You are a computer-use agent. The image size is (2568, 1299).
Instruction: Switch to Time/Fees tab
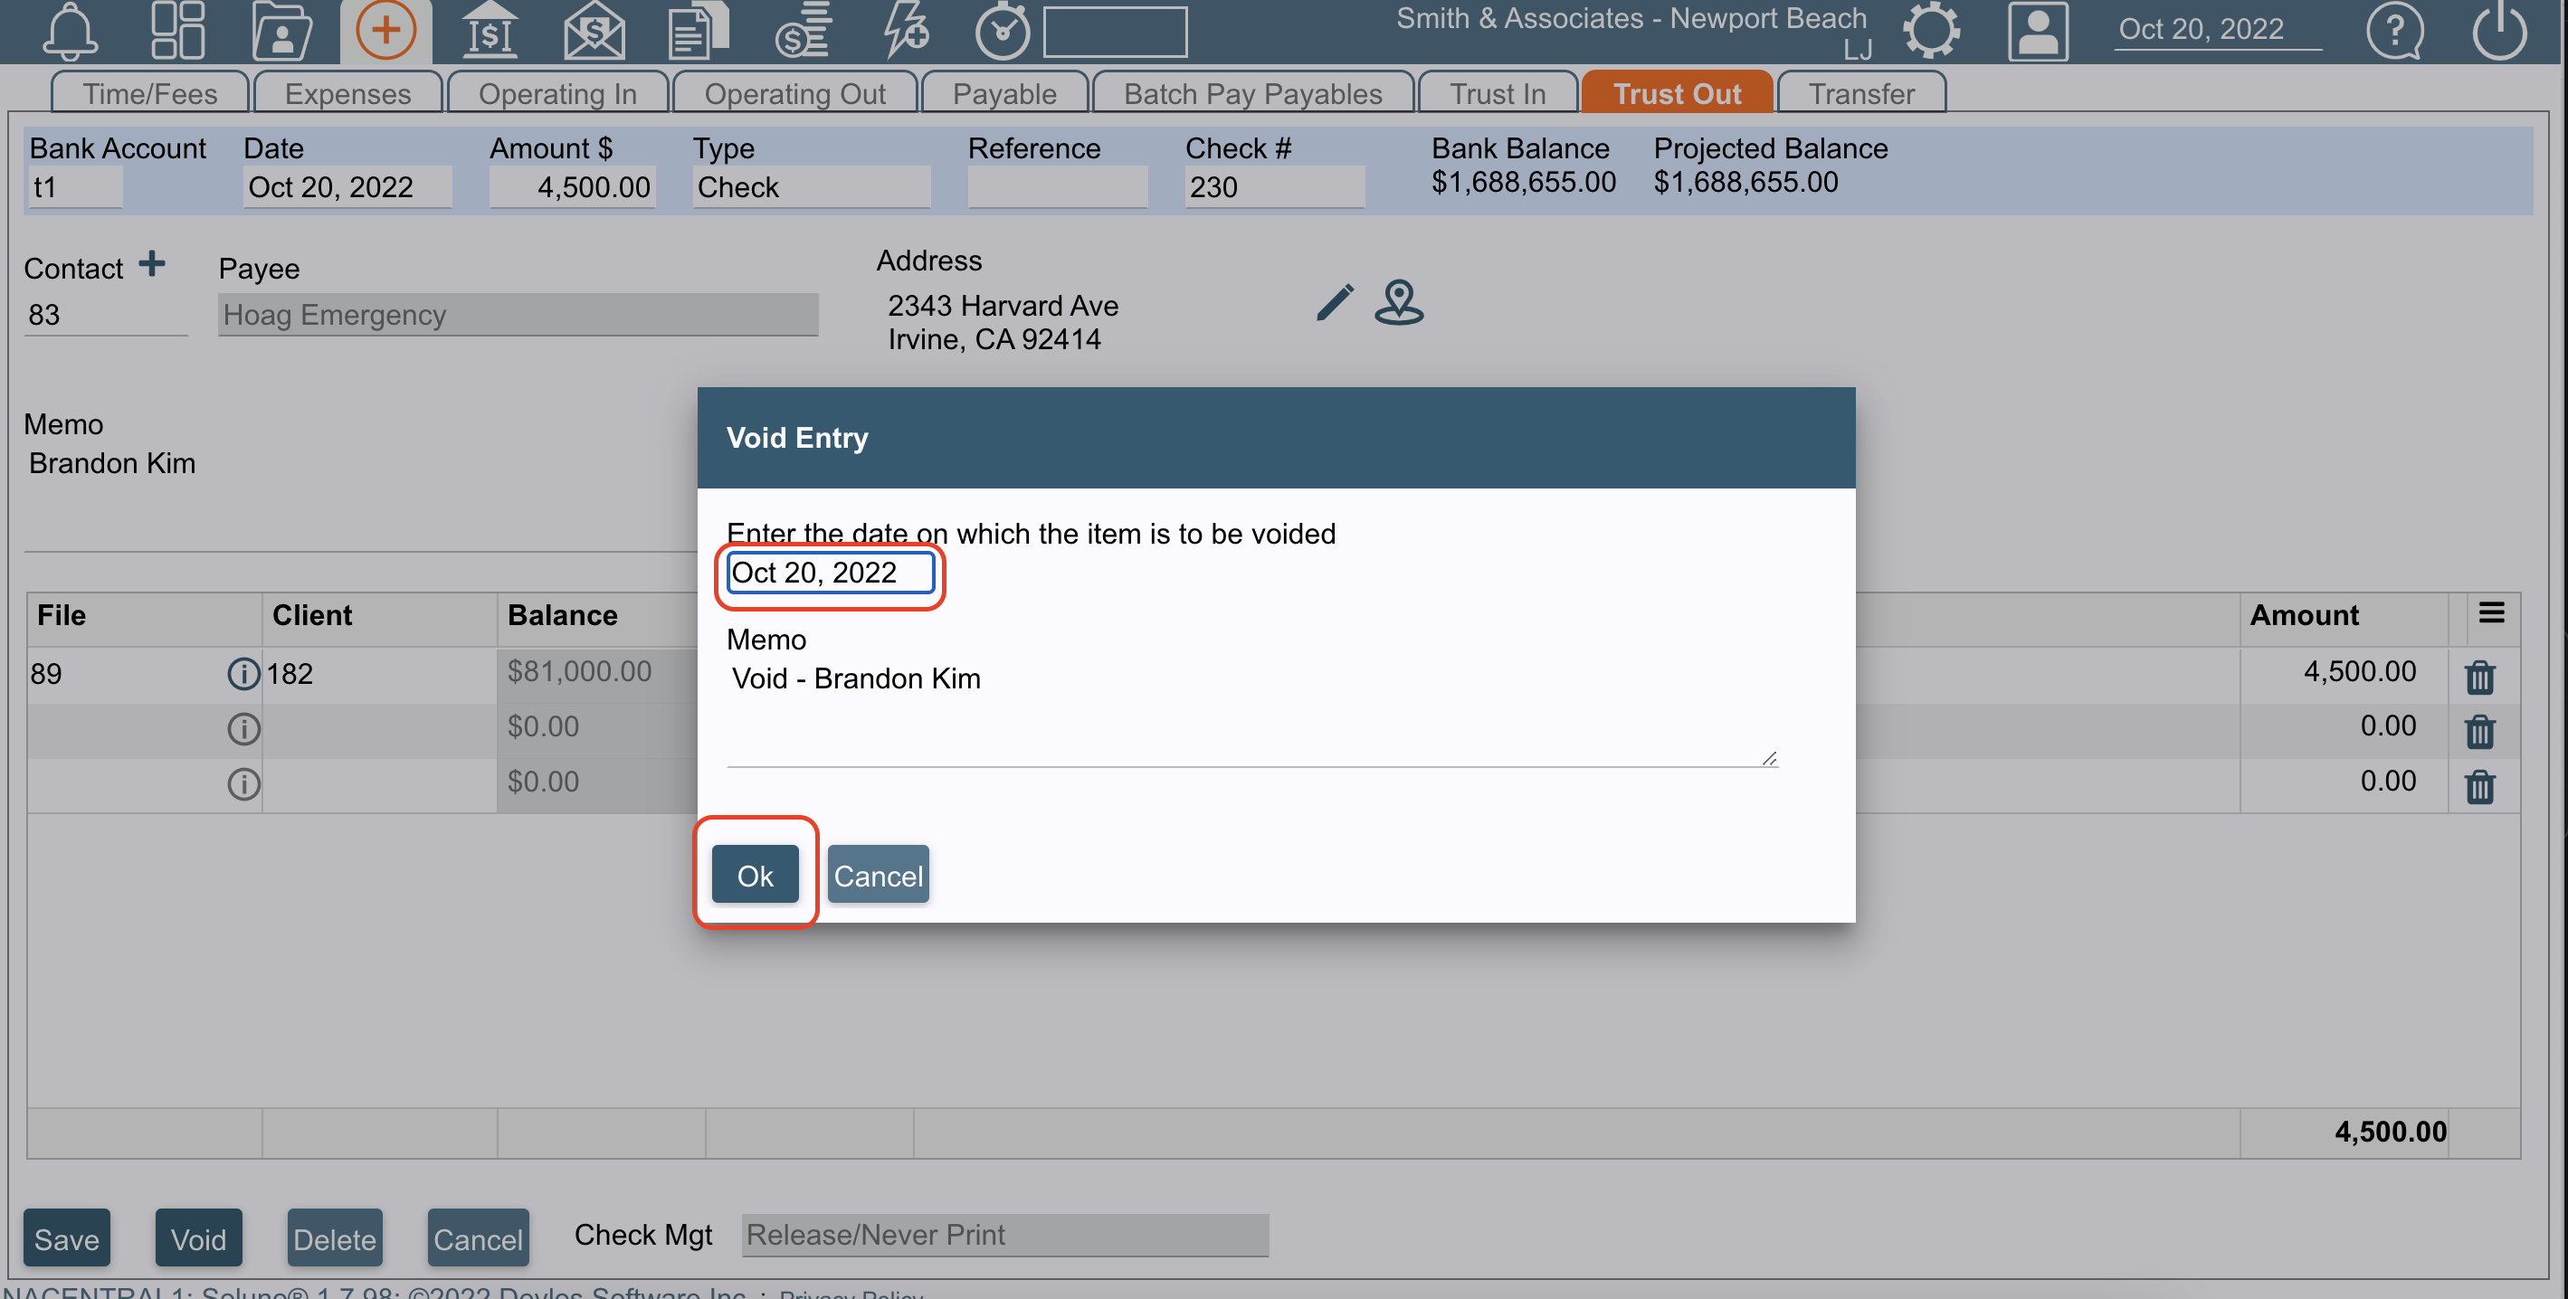[x=149, y=92]
